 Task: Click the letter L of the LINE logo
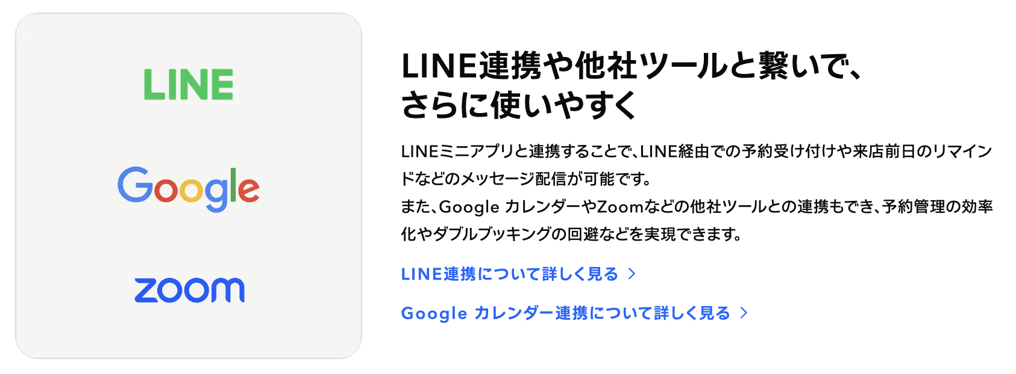(x=152, y=85)
